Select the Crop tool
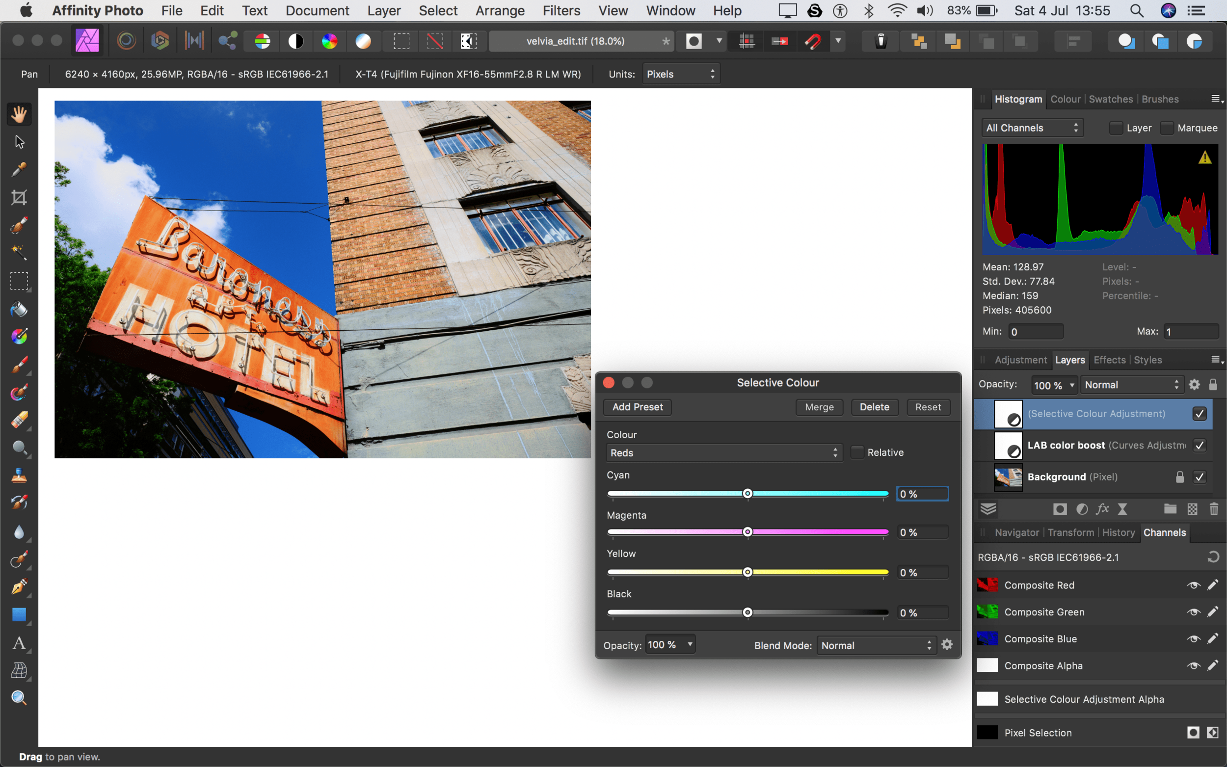 click(19, 197)
